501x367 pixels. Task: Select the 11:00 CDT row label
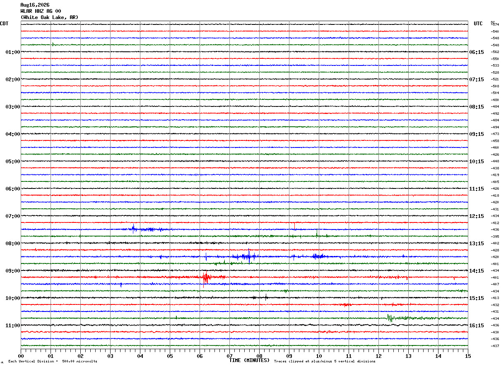click(x=13, y=326)
